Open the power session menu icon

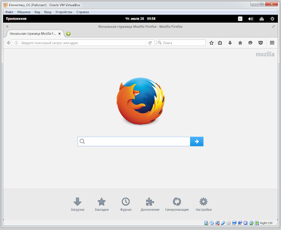pyautogui.click(x=272, y=18)
